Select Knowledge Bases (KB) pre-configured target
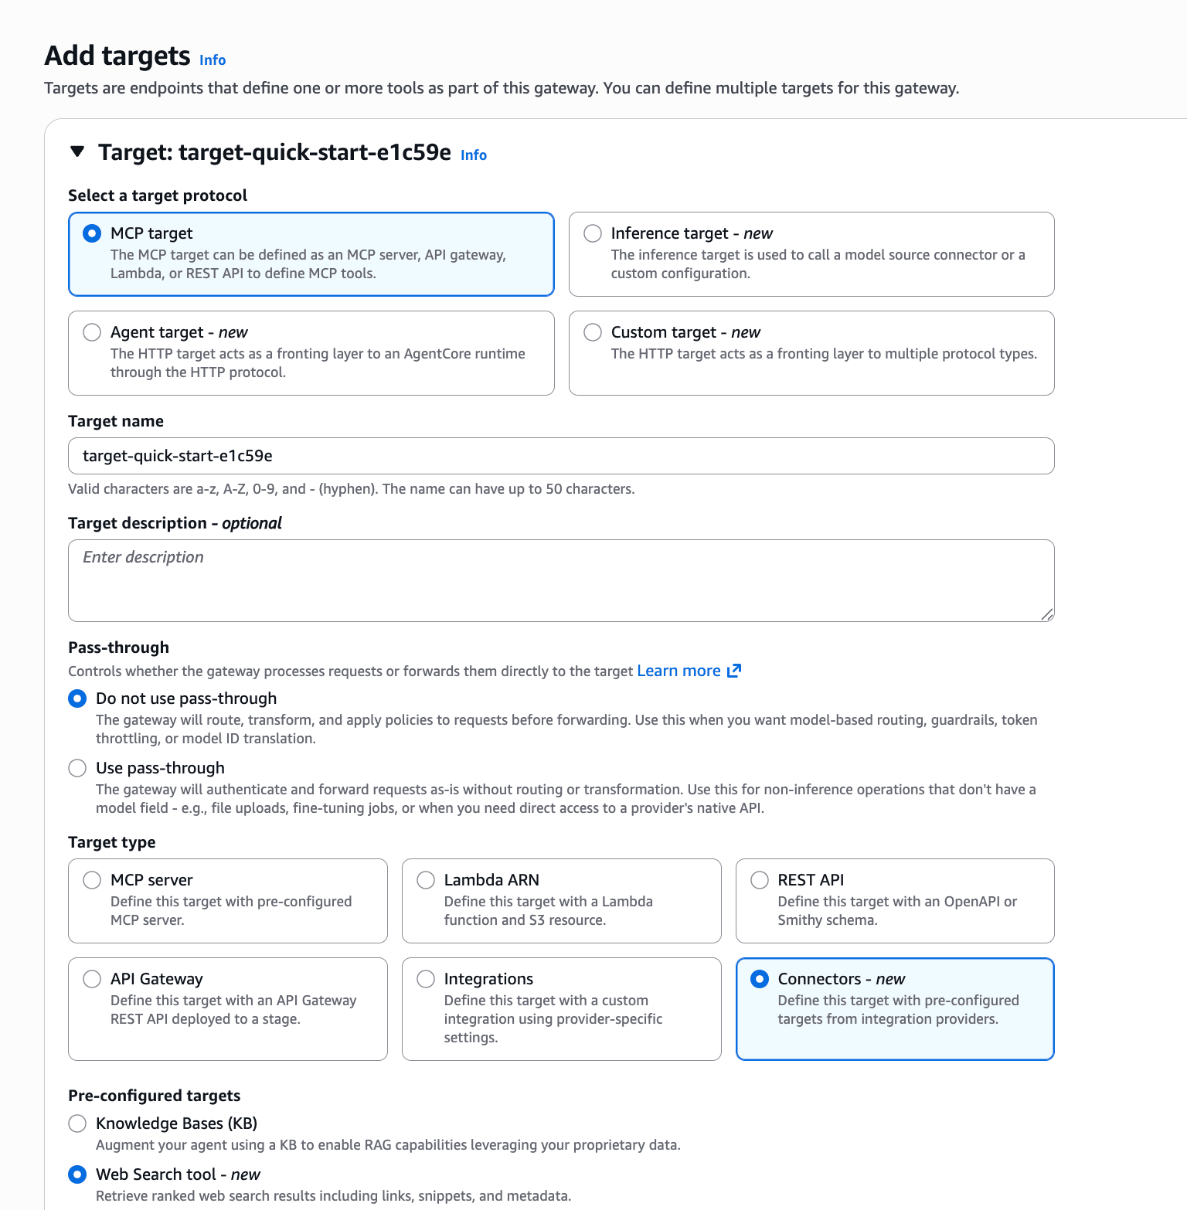This screenshot has height=1210, width=1187. click(x=77, y=1123)
